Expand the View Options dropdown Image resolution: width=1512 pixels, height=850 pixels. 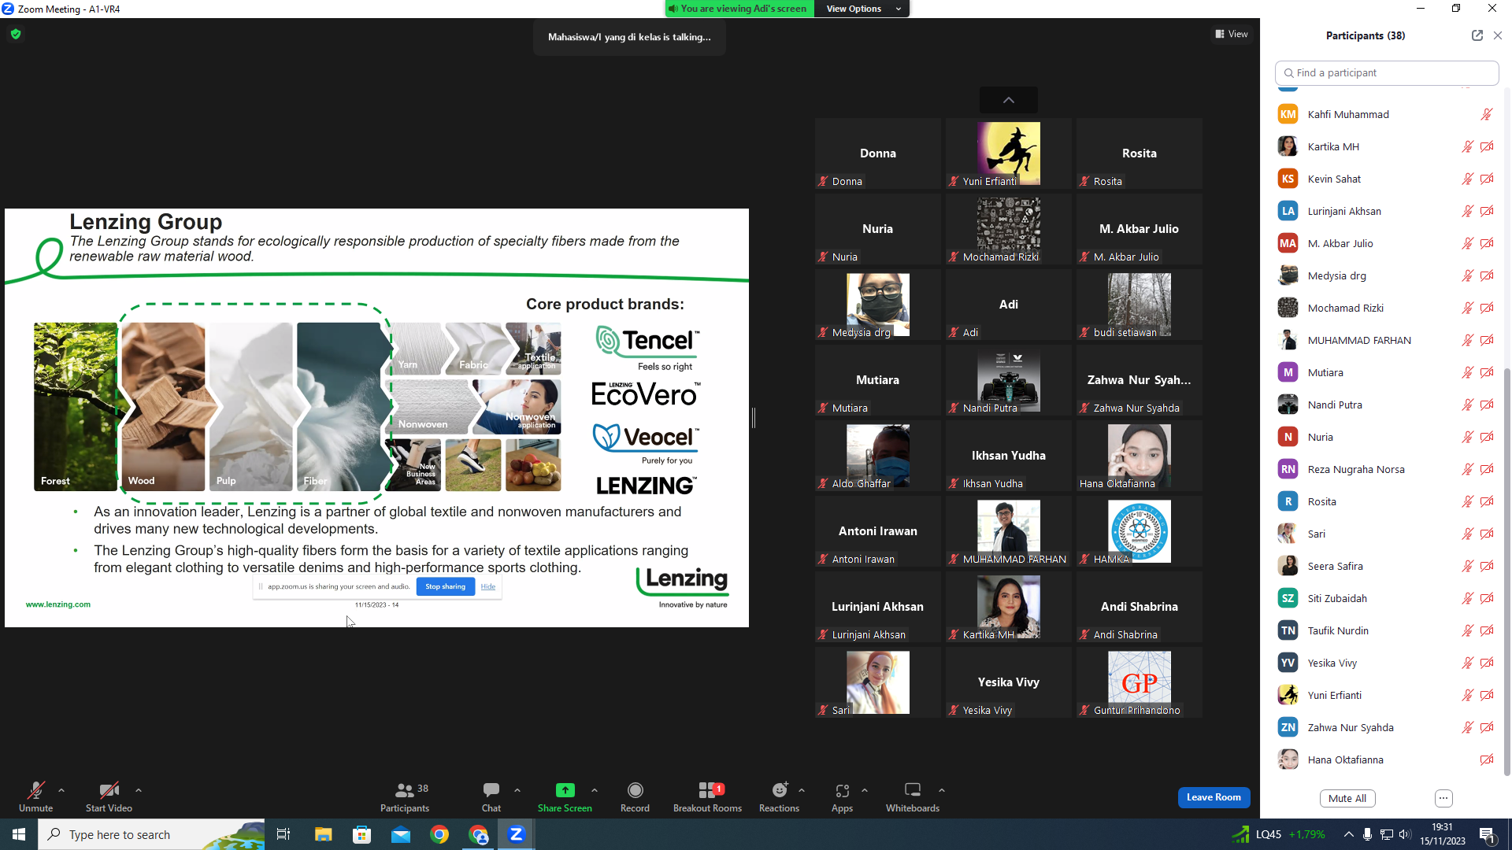(863, 9)
